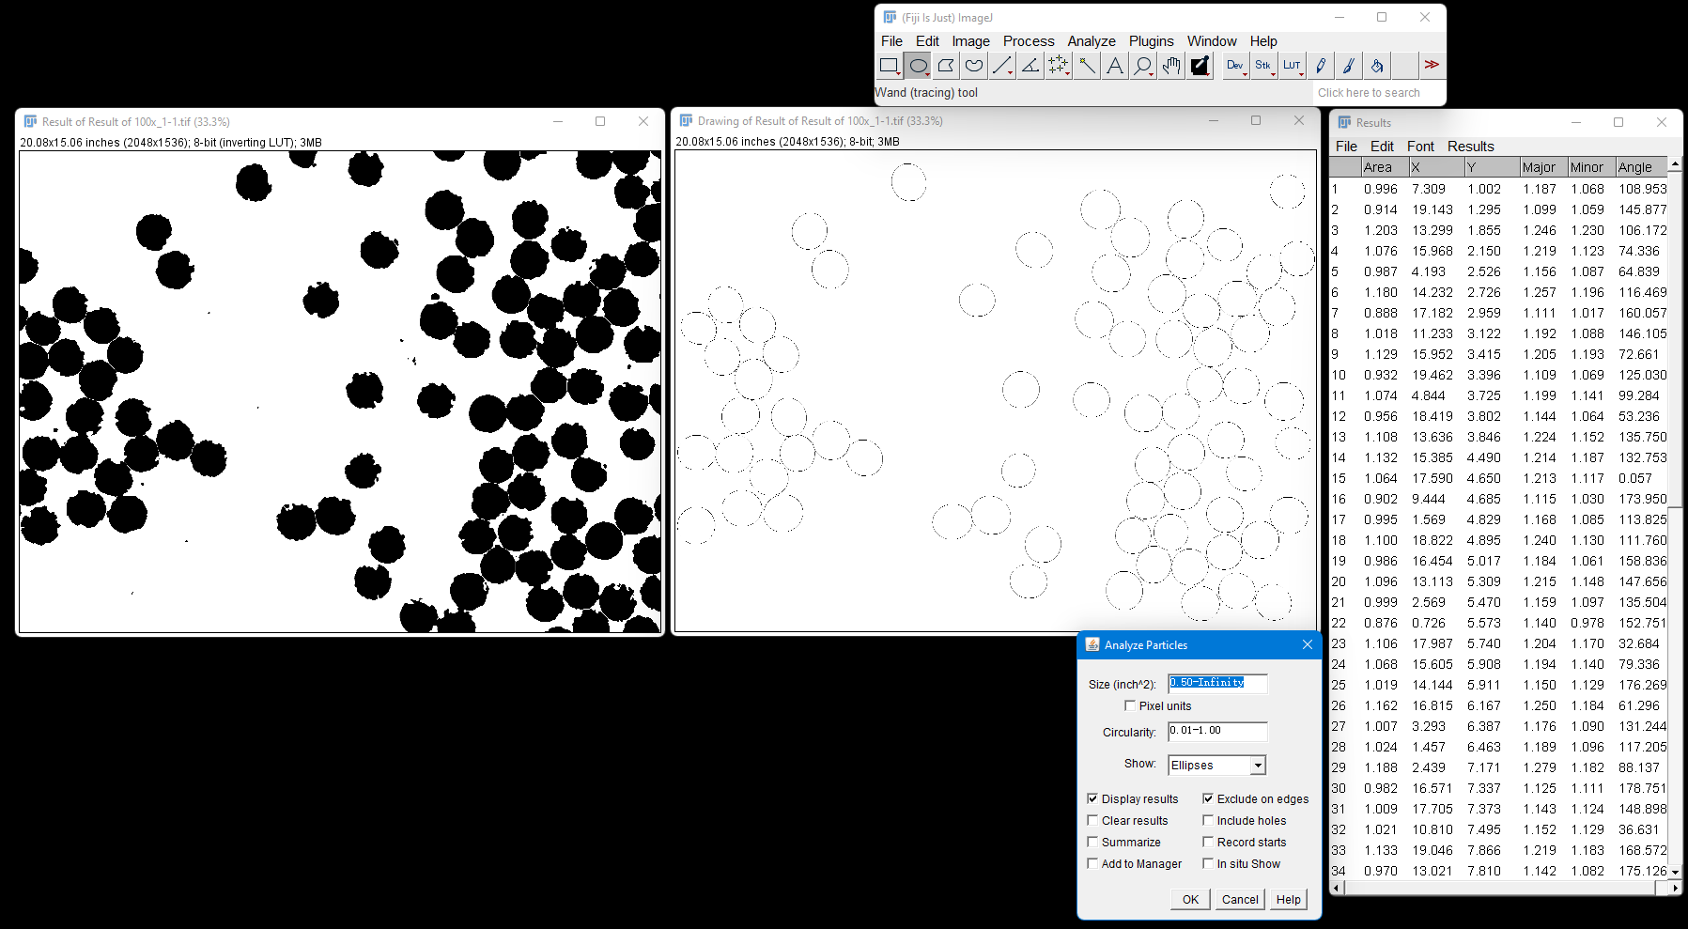Image resolution: width=1688 pixels, height=929 pixels.
Task: Open Help in Analyze Particles dialog
Action: [x=1288, y=899]
